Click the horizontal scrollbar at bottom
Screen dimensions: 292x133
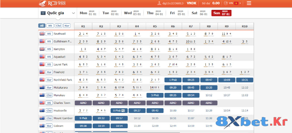[128, 132]
